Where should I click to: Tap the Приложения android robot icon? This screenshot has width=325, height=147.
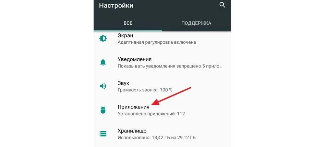(x=103, y=110)
